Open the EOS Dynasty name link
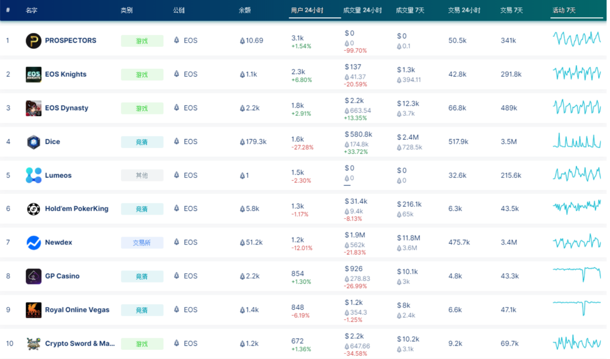 click(67, 108)
